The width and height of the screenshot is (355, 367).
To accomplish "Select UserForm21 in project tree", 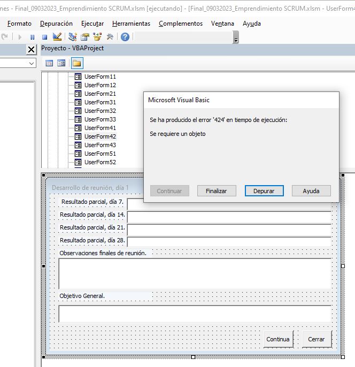I will tap(100, 94).
